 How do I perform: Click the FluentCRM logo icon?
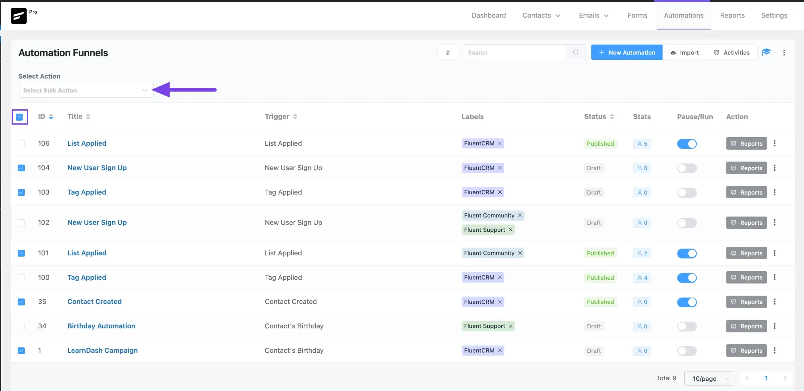coord(19,16)
